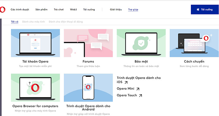This screenshot has height=116, width=219.
Task: Open the Tải xuống navigation item
Action: tap(89, 10)
